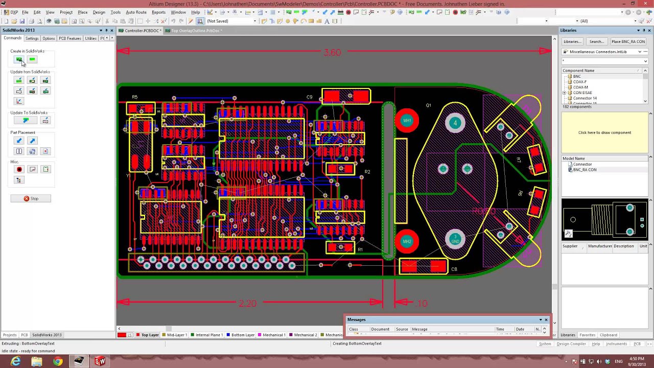Image resolution: width=654 pixels, height=368 pixels.
Task: Open SolidWorks 2013 panel options dropdown arrow
Action: pyautogui.click(x=101, y=31)
